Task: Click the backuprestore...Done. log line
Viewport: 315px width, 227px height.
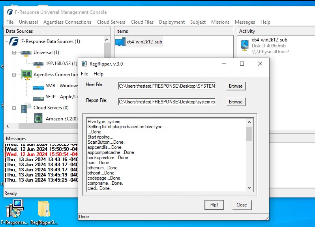Action: pos(108,158)
